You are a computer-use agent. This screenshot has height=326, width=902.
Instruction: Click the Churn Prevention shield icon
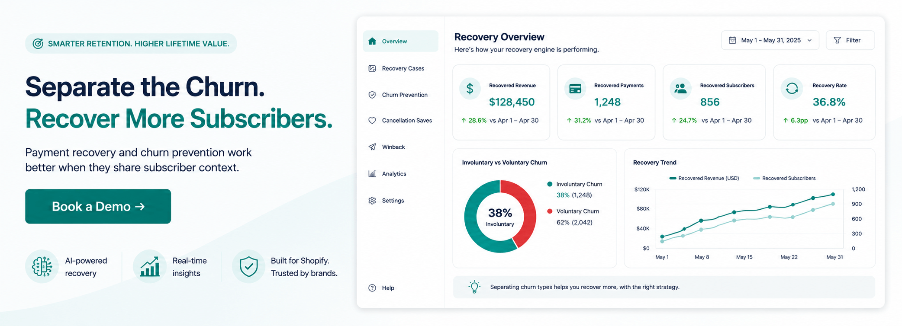[372, 95]
